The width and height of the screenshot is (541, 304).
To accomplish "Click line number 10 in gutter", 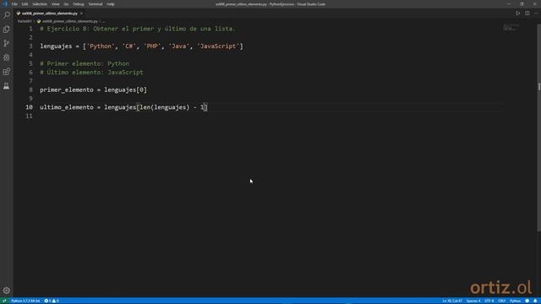I will coord(29,107).
